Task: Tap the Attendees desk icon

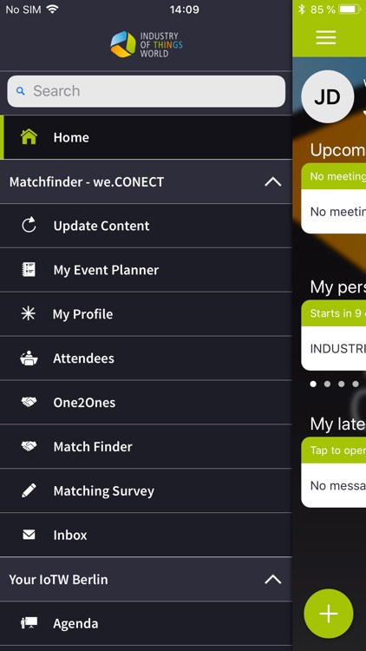Action: 29,358
